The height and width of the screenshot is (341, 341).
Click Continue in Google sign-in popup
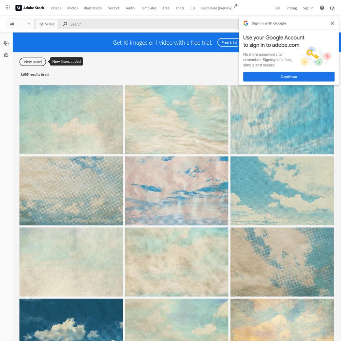[x=288, y=77]
